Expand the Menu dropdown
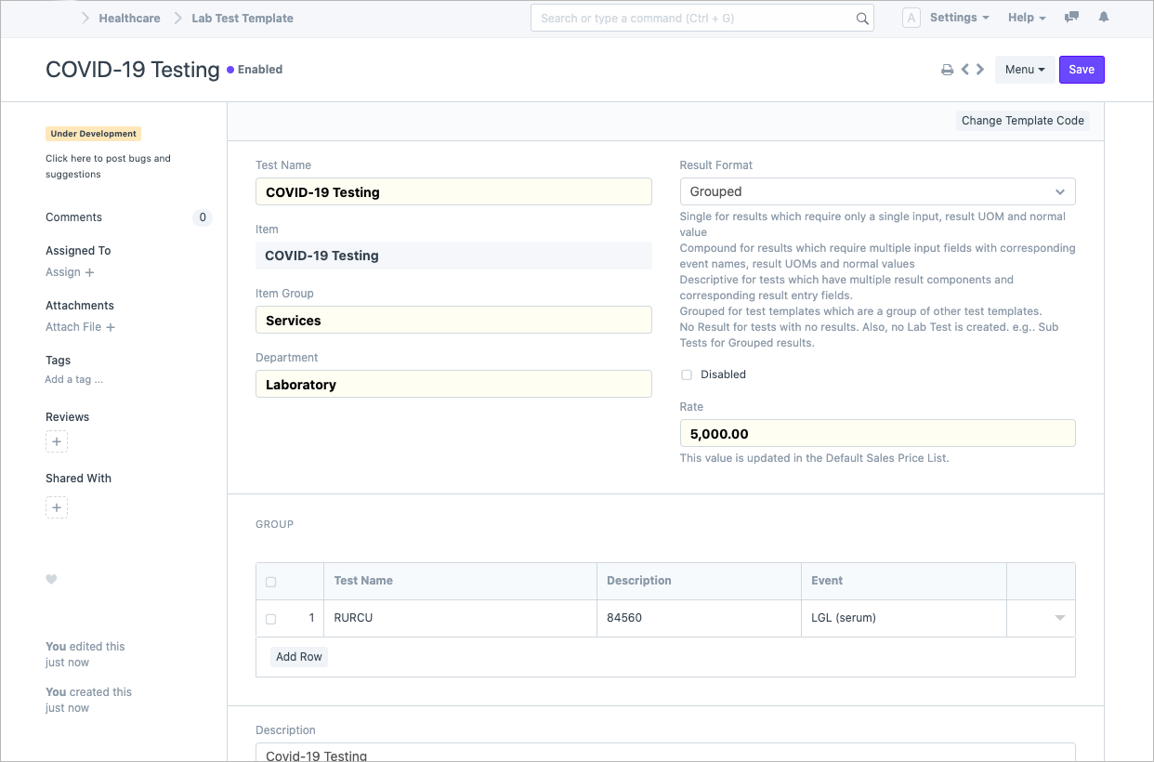 1024,70
